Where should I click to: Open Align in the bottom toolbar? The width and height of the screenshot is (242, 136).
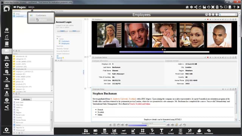pyautogui.click(x=180, y=131)
